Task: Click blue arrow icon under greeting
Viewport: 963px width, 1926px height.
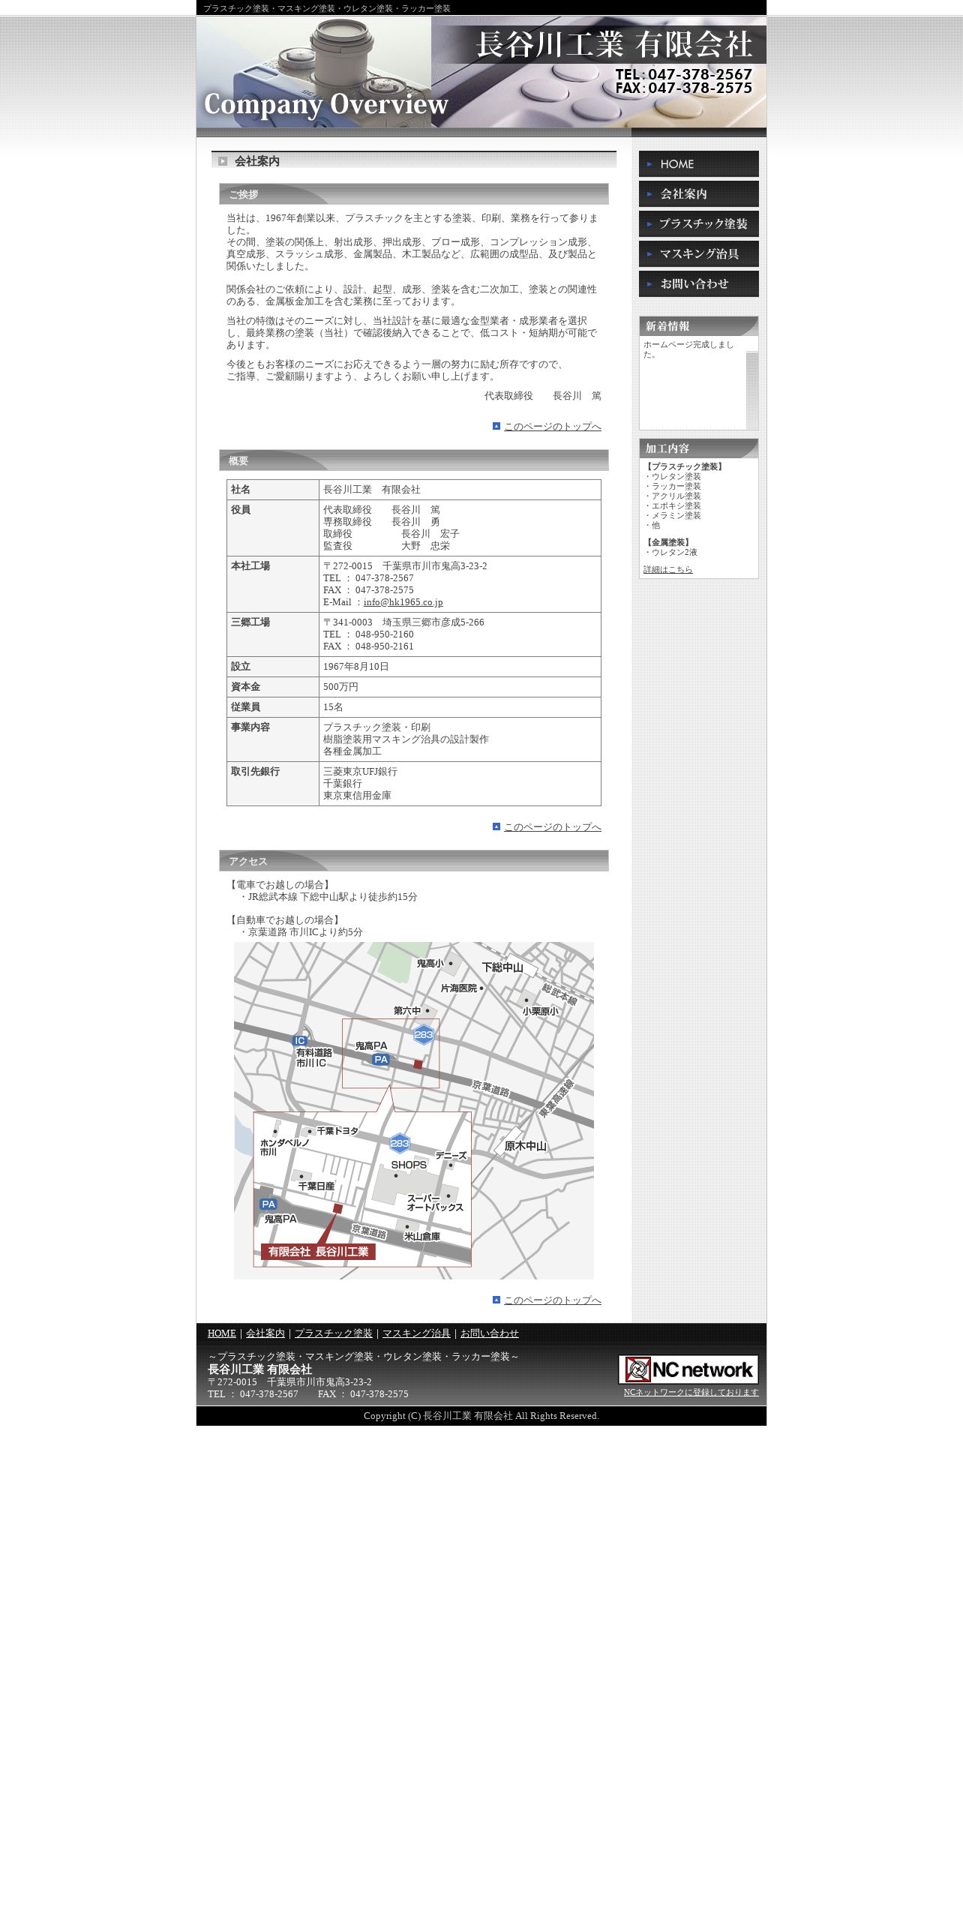Action: 496,426
